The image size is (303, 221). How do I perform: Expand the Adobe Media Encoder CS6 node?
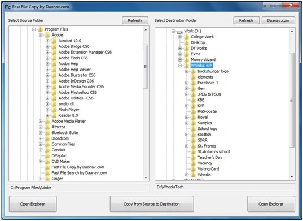(47, 86)
